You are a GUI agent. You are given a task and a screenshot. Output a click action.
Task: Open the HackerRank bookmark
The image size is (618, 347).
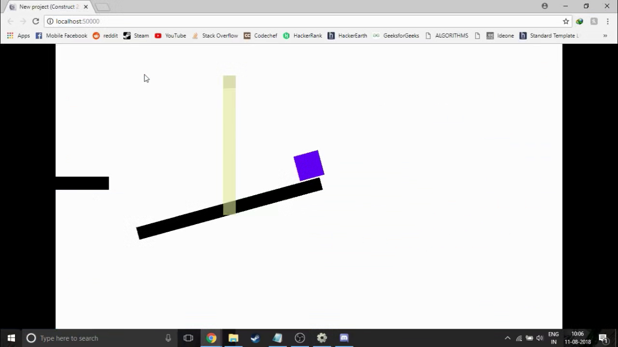pos(303,36)
